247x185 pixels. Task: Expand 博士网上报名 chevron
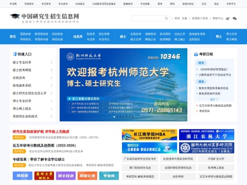(x=51, y=108)
